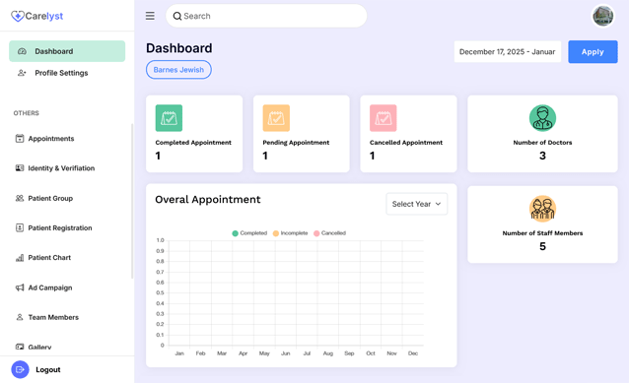Open Patient Registration page
This screenshot has height=383, width=629.
pos(60,228)
